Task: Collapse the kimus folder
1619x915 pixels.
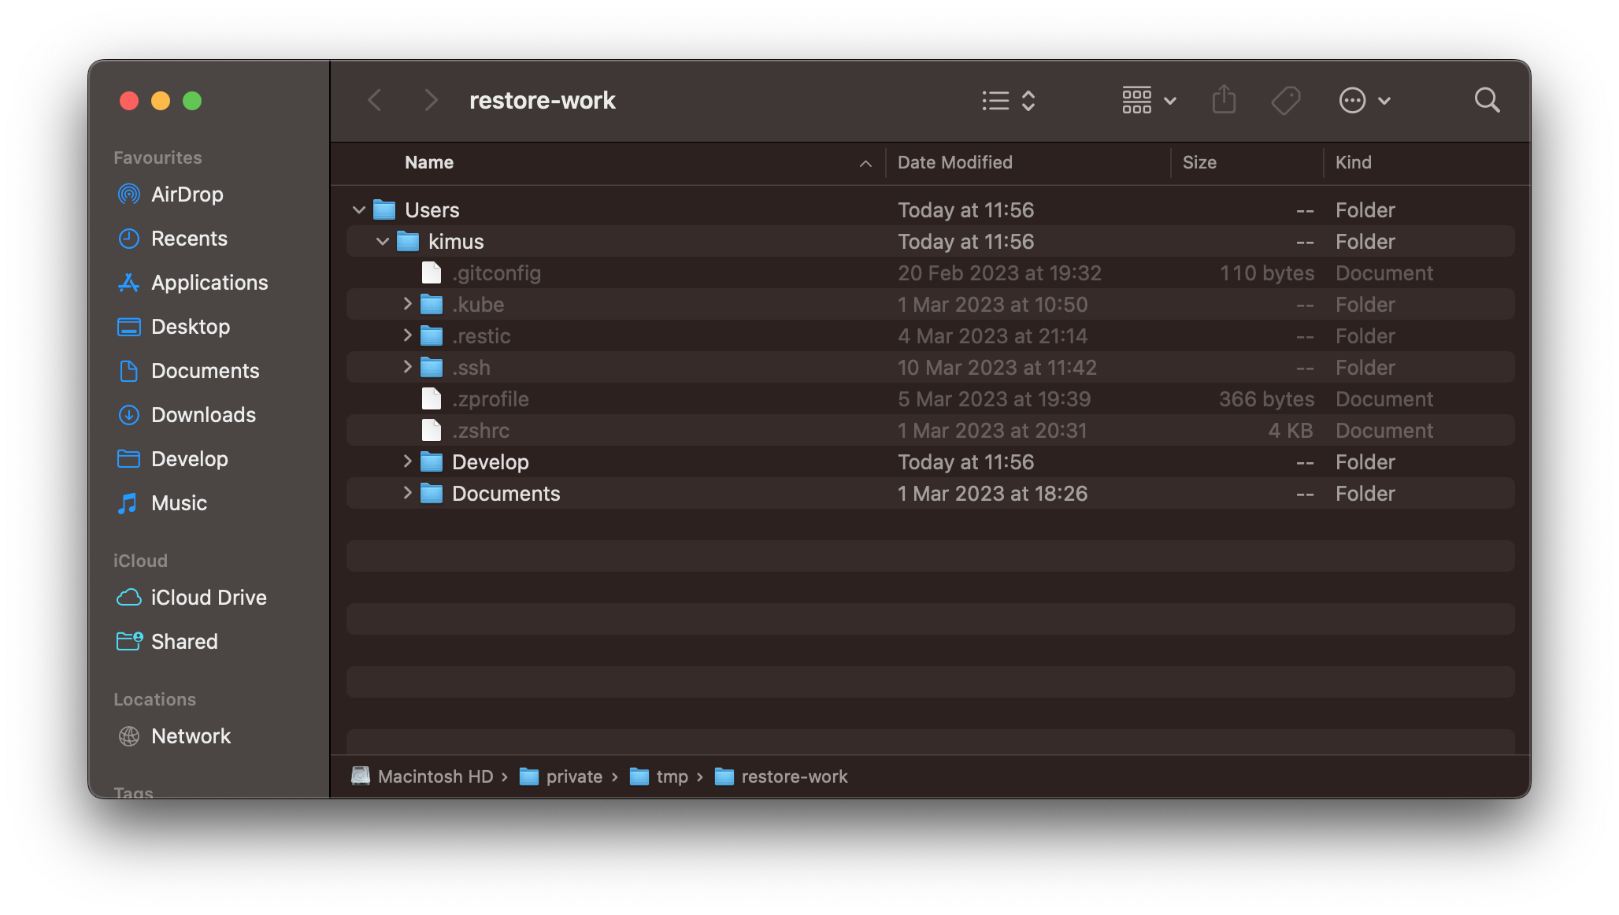Action: coord(382,241)
